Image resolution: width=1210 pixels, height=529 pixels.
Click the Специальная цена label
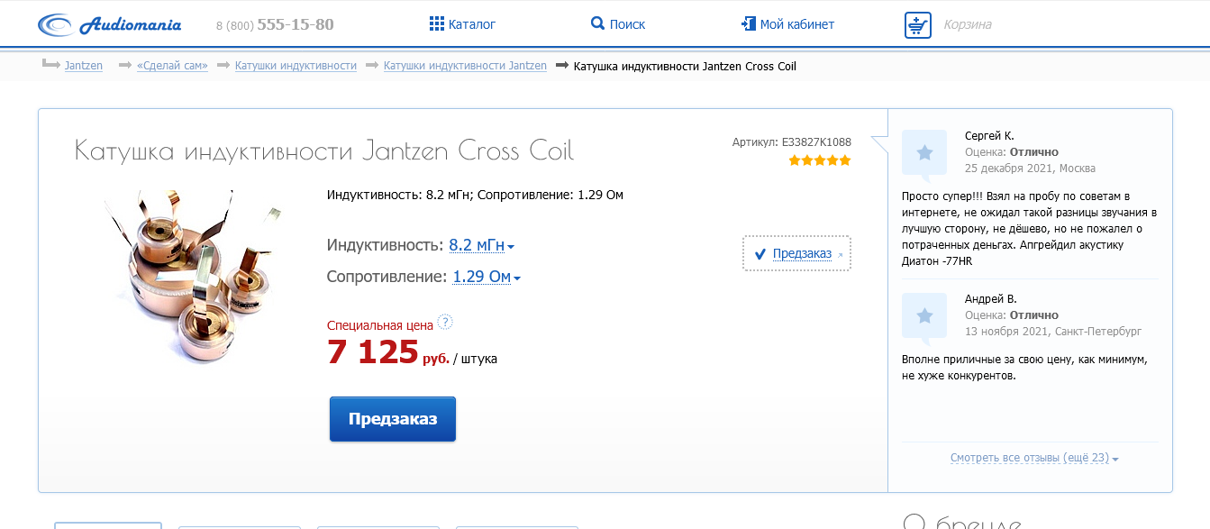pyautogui.click(x=380, y=324)
